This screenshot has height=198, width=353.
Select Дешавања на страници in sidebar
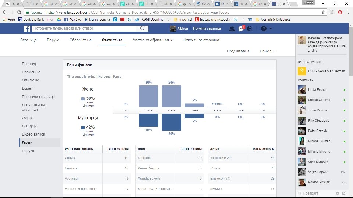(x=33, y=107)
